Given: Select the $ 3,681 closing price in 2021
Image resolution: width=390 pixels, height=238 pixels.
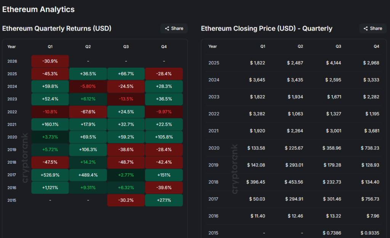Looking at the screenshot, I should click(371, 131).
